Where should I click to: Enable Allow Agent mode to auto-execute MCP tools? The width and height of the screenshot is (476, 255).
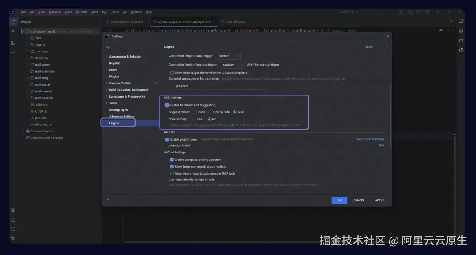(x=171, y=173)
